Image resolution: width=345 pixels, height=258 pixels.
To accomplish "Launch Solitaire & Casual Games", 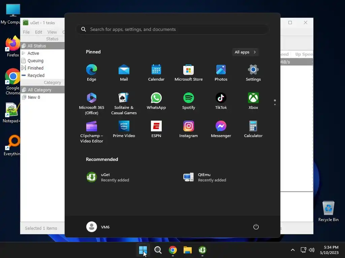I will coord(124,103).
